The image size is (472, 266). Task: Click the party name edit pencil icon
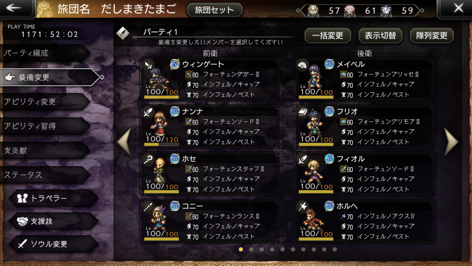tap(123, 33)
